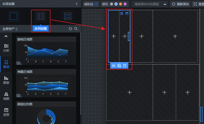Click the insert column icon on container toolbar
Image resolution: width=204 pixels, height=124 pixels.
pos(114,66)
